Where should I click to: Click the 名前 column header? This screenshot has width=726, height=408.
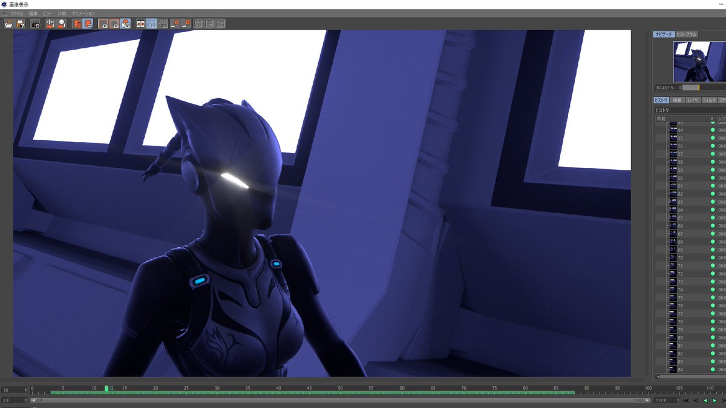pos(661,118)
